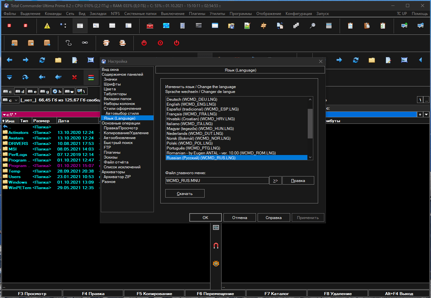Open the Конфигурация menu
Screen dimensions: 431x298
coord(299,14)
